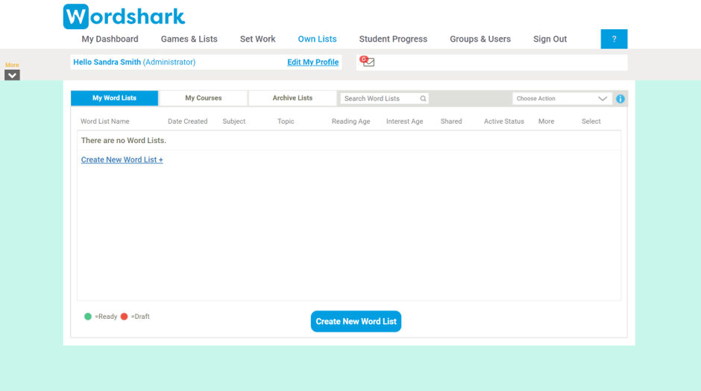
Task: Click the green Ready legend dot
Action: [88, 317]
